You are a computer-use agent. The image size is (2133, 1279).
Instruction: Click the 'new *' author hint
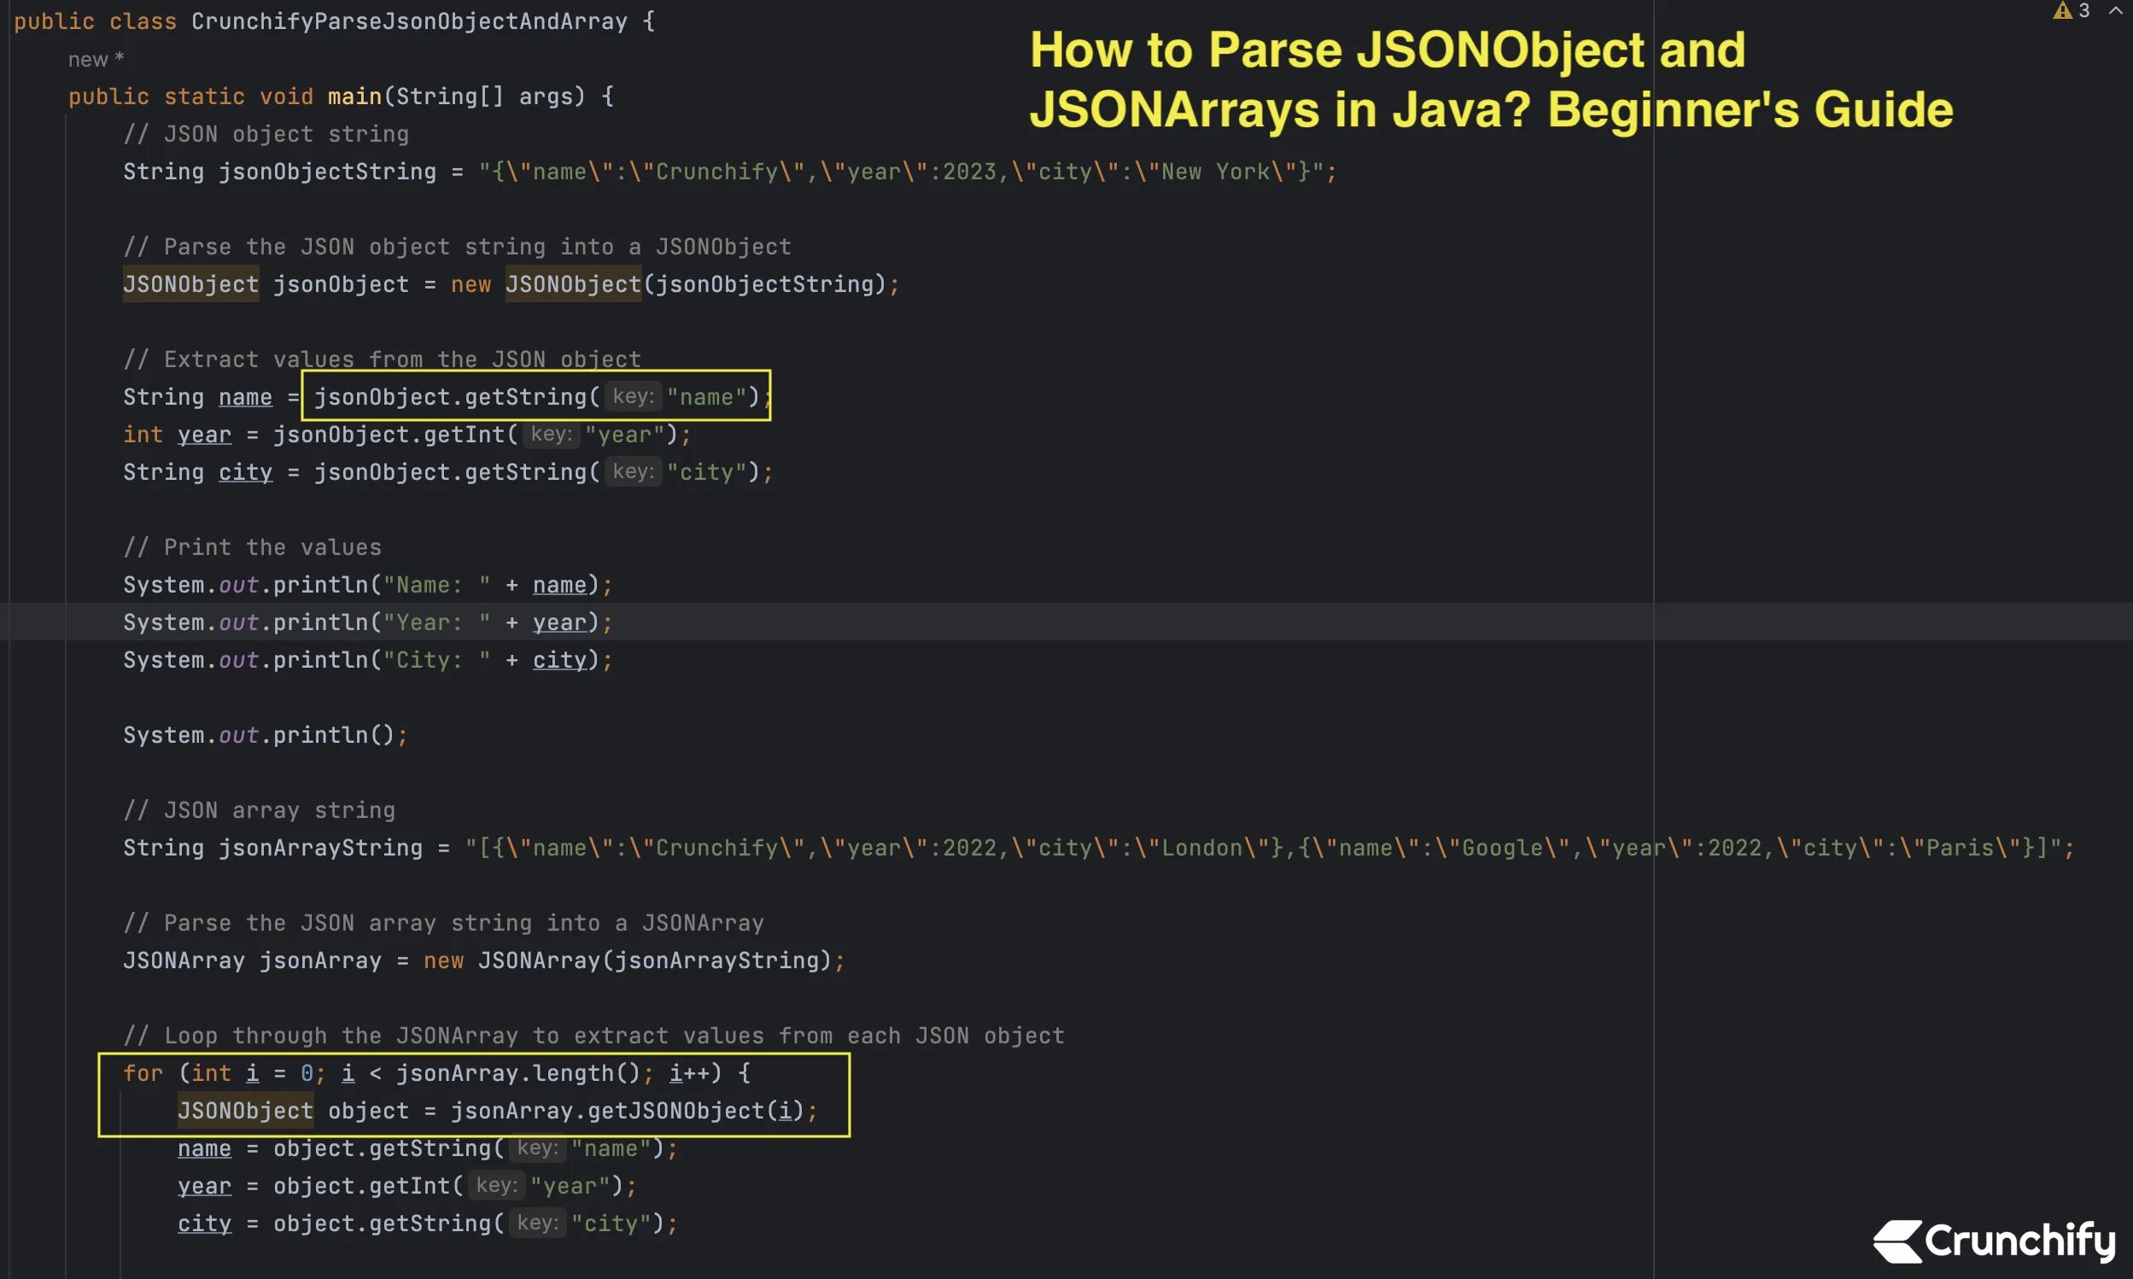tap(96, 60)
